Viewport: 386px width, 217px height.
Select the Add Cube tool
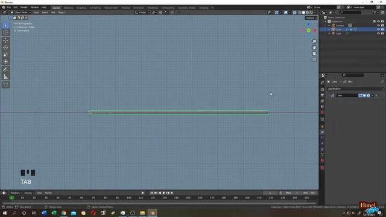click(5, 84)
